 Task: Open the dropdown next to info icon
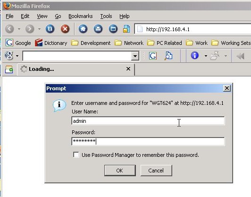coord(206,56)
